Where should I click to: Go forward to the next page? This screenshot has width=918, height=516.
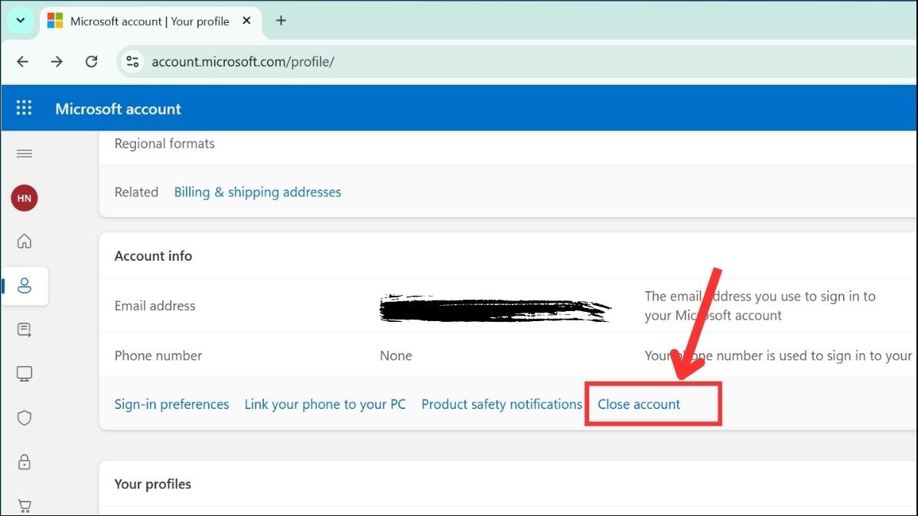(57, 62)
